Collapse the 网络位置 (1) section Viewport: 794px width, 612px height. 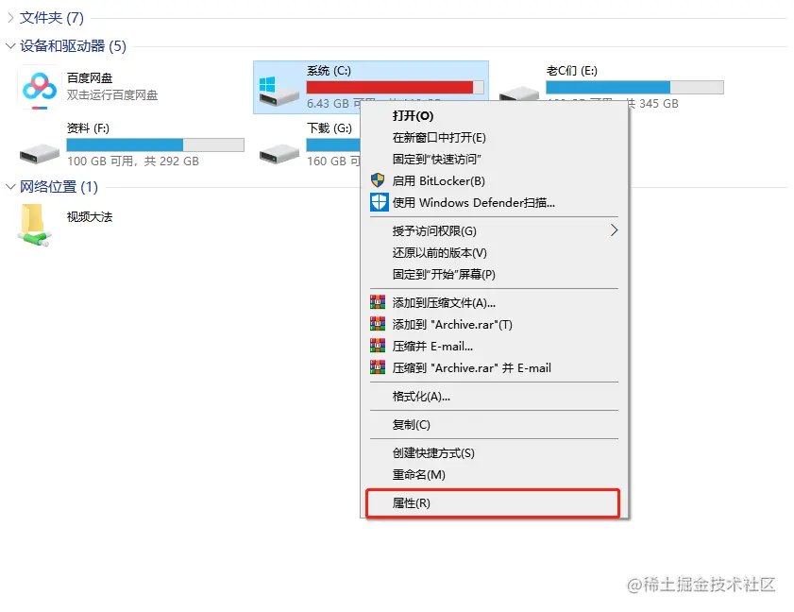tap(10, 187)
